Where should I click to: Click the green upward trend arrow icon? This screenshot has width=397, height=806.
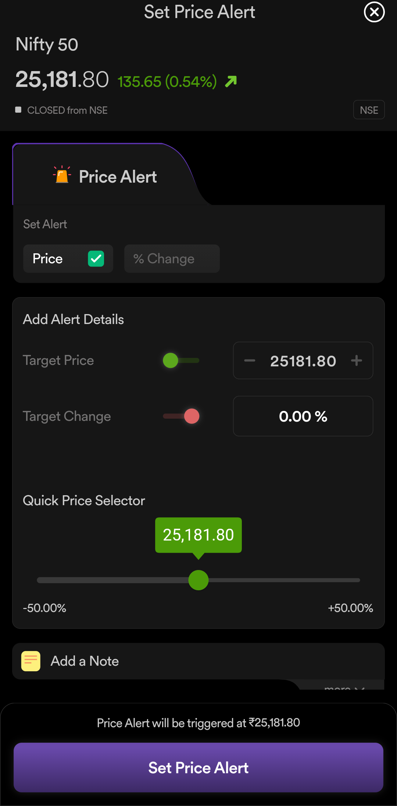click(x=231, y=81)
